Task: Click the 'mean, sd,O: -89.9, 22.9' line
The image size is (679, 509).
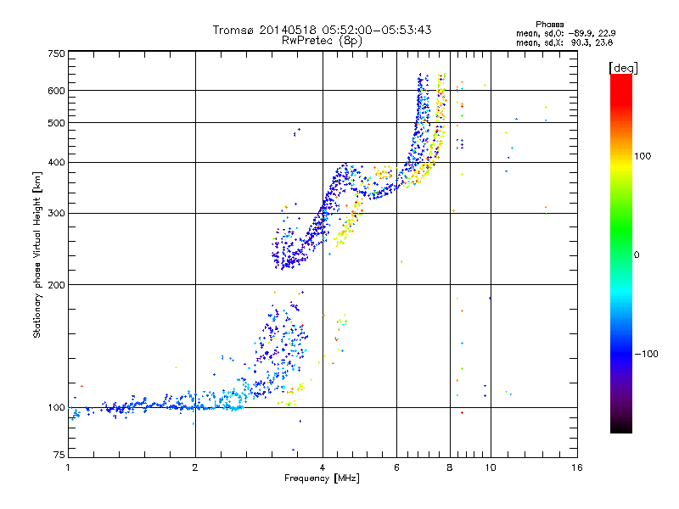Action: [565, 33]
